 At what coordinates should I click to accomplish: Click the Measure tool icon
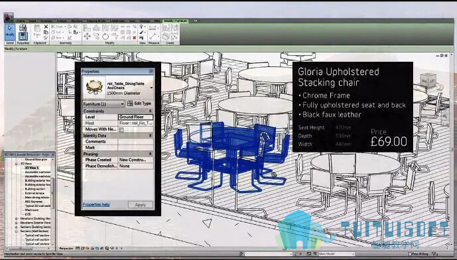click(154, 36)
